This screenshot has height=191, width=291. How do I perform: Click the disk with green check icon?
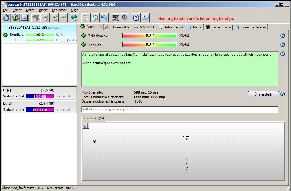click(x=54, y=18)
